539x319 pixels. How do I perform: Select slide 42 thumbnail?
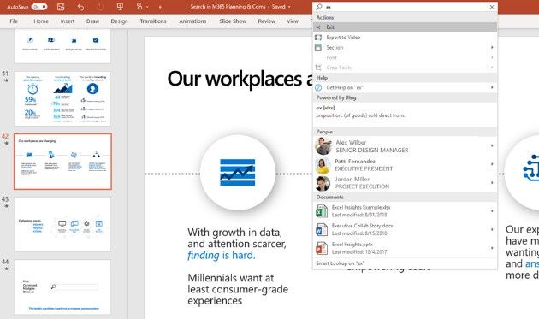coord(62,162)
